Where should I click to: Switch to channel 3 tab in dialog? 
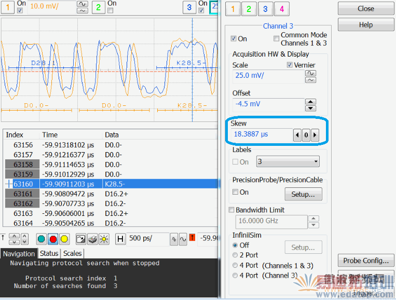pos(265,9)
